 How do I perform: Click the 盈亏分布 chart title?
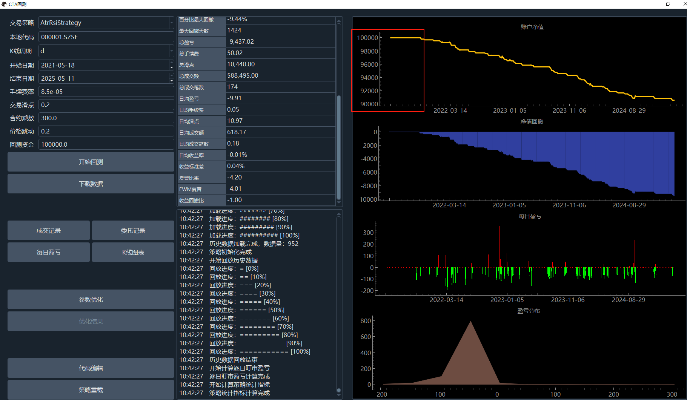pos(529,311)
